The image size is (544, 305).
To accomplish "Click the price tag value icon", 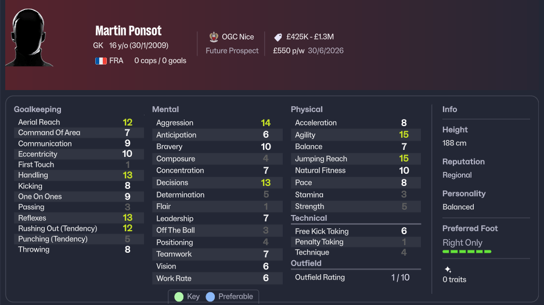I will (278, 37).
